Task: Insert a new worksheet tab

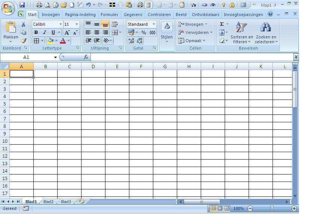Action: click(x=81, y=201)
